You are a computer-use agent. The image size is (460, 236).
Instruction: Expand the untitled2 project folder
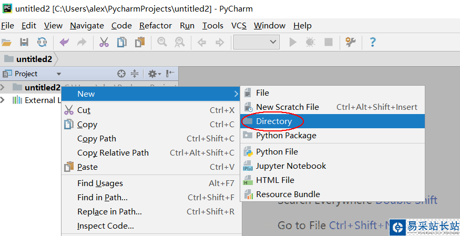point(4,87)
